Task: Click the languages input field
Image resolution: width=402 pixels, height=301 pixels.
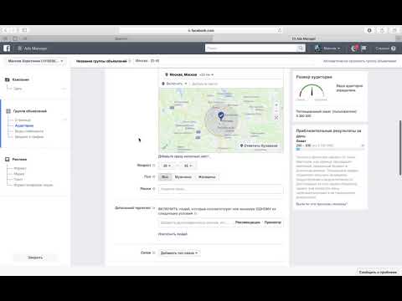Action: click(x=221, y=189)
